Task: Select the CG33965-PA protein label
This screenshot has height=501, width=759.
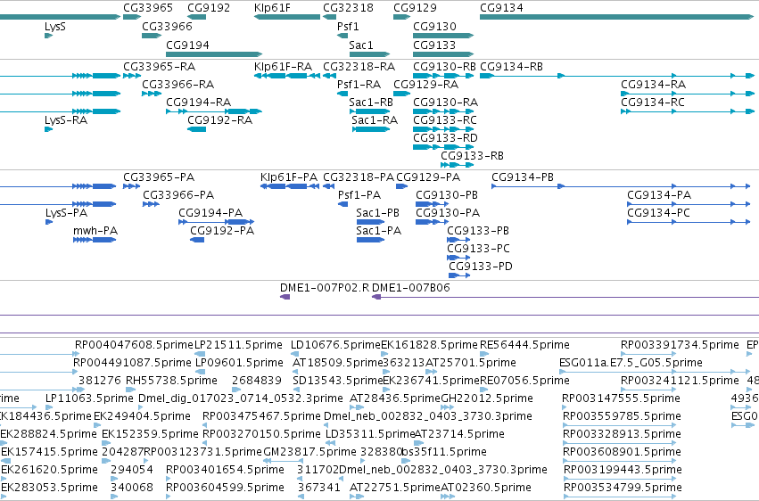Action: pos(159,177)
